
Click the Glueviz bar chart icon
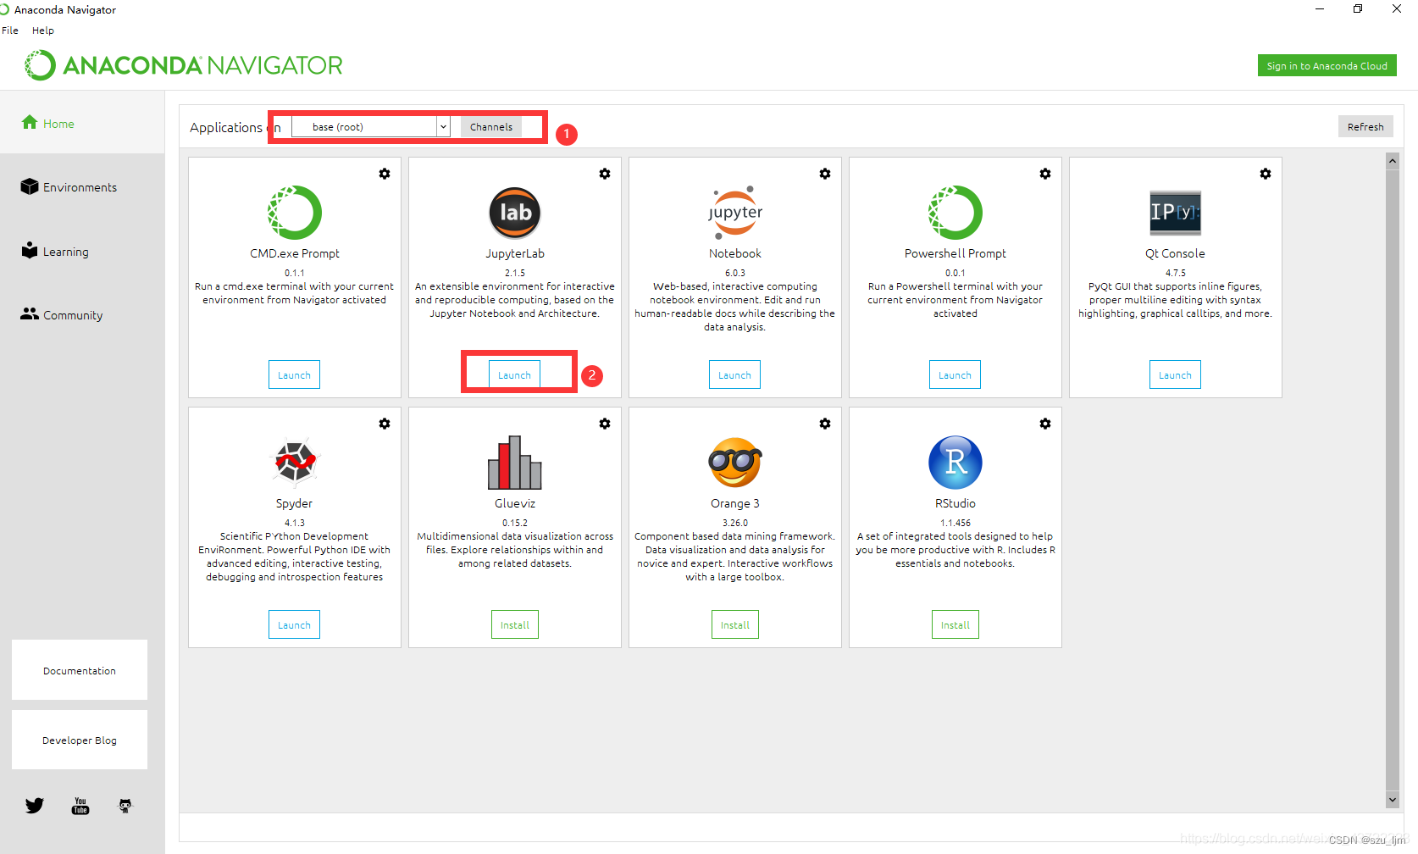pyautogui.click(x=515, y=463)
